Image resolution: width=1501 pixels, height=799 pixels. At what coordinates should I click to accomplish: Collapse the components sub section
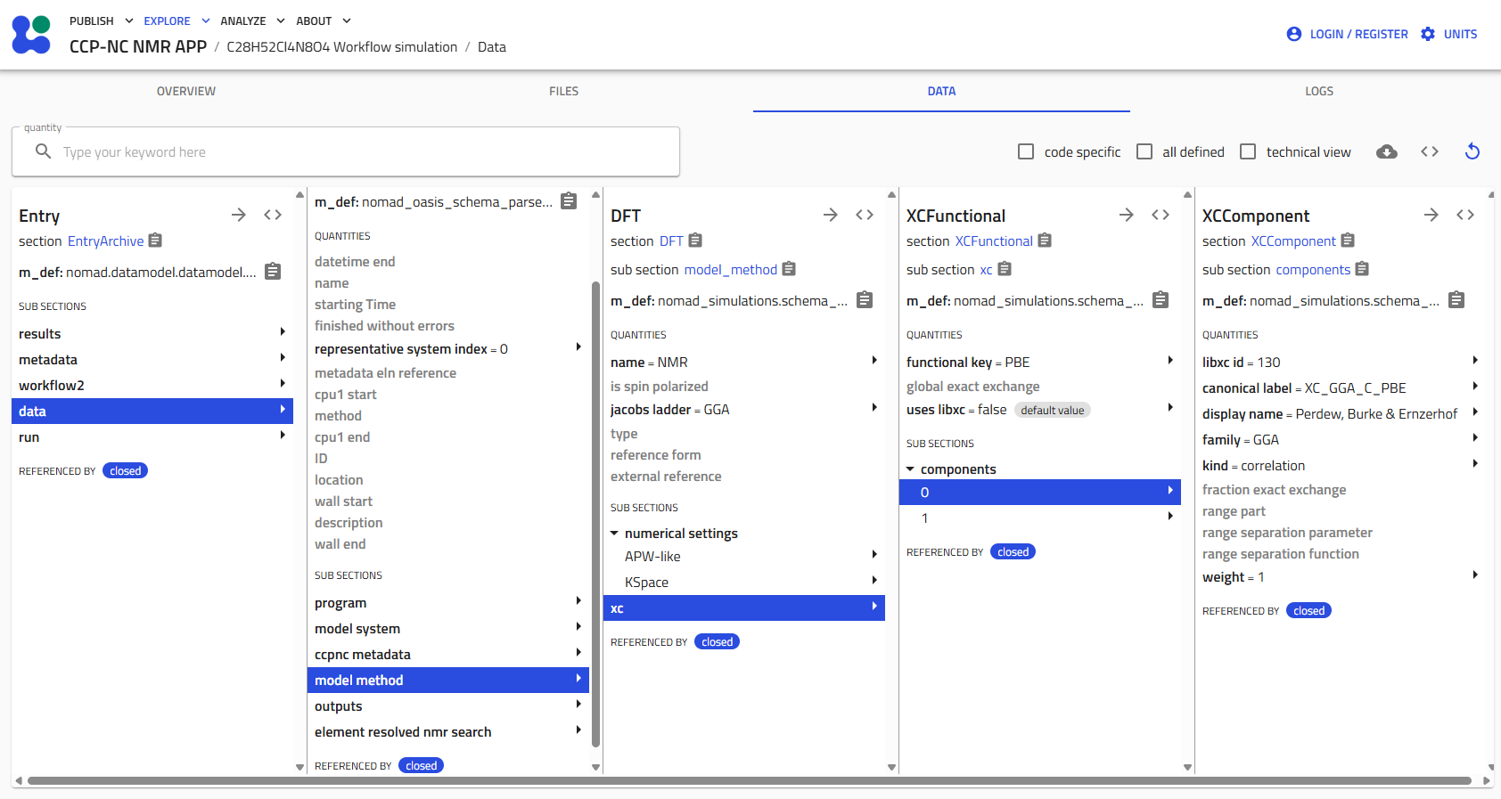910,469
